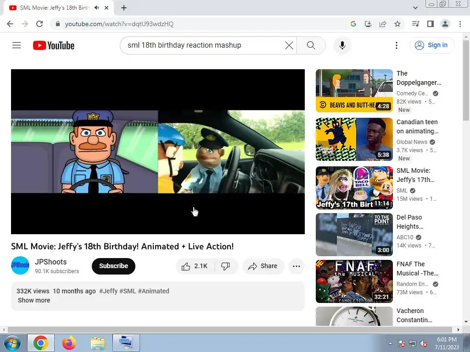The image size is (470, 352).
Task: Open the Chrome three-dot menu
Action: [460, 24]
